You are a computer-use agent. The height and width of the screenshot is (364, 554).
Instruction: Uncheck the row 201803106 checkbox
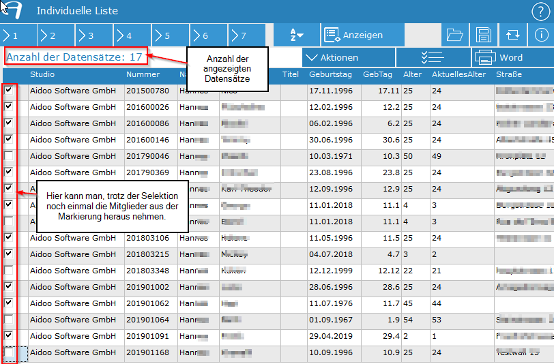[x=8, y=238]
